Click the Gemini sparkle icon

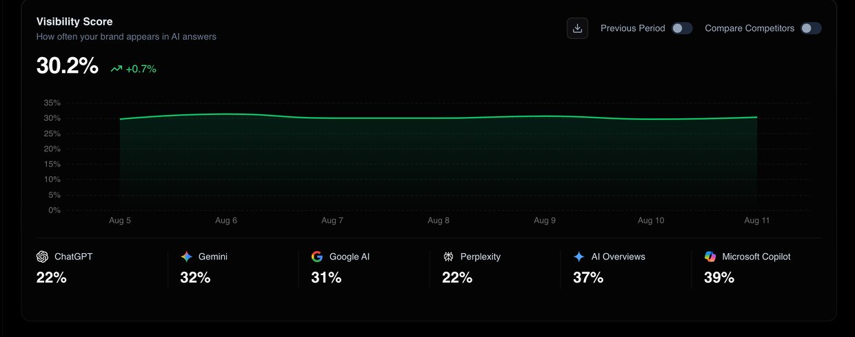point(186,257)
